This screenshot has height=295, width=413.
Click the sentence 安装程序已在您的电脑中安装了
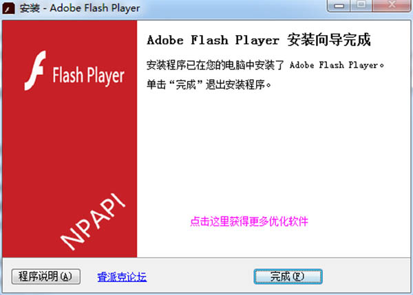point(215,65)
